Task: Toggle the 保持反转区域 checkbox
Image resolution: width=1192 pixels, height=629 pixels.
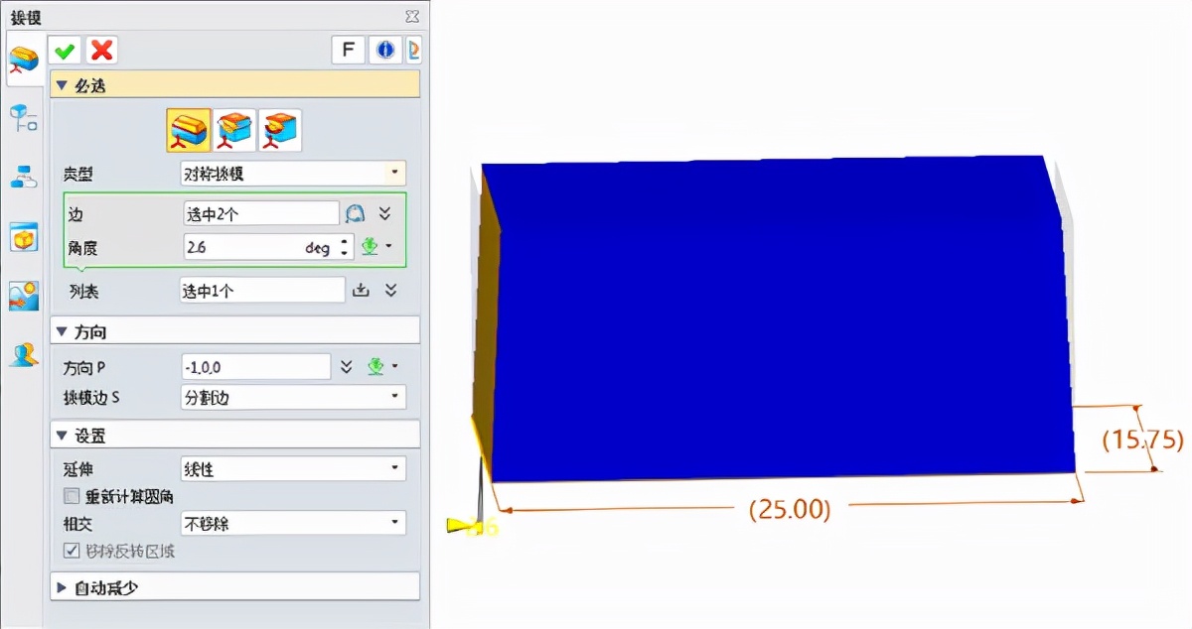Action: (71, 550)
